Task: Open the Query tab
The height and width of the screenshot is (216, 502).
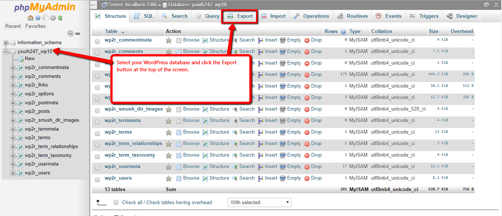Action: (208, 16)
